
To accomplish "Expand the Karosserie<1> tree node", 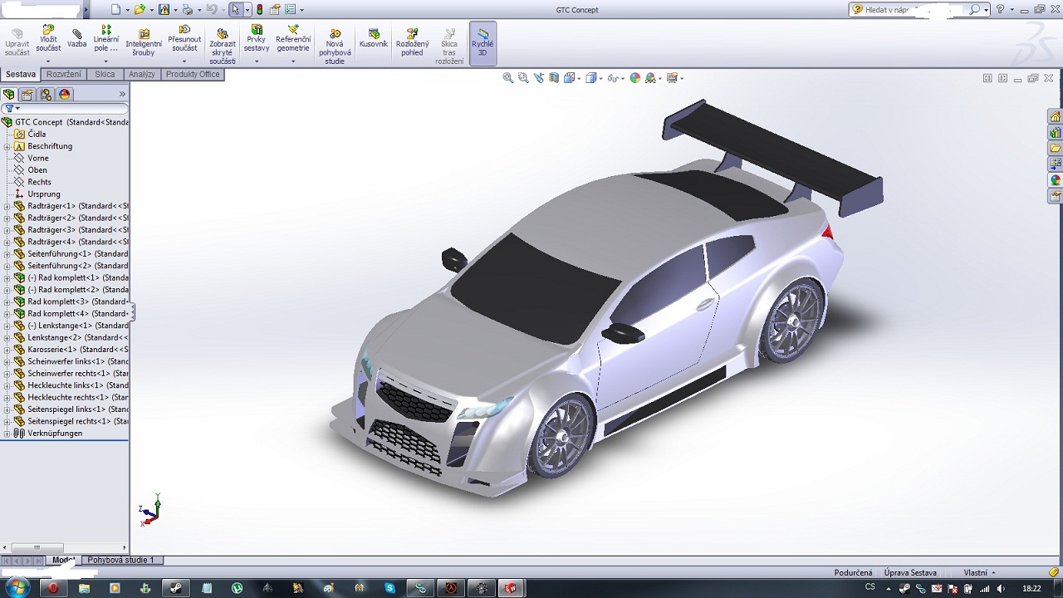I will click(7, 350).
